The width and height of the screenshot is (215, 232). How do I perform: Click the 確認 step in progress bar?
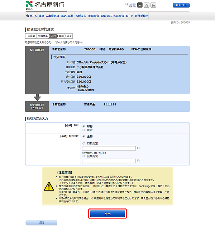tap(61, 36)
